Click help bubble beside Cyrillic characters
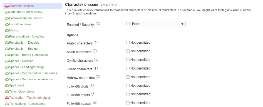This screenshot has height=107, width=263. tap(96, 60)
